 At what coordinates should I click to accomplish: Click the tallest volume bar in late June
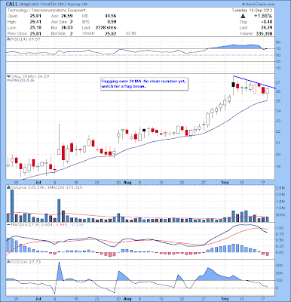point(12,205)
